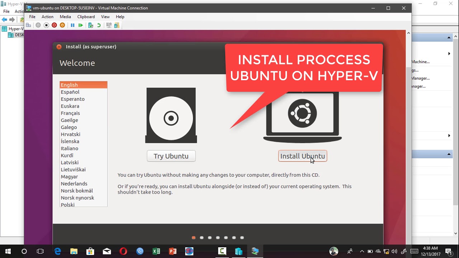Go back using the Hyper-V Manager arrow

[x=4, y=20]
